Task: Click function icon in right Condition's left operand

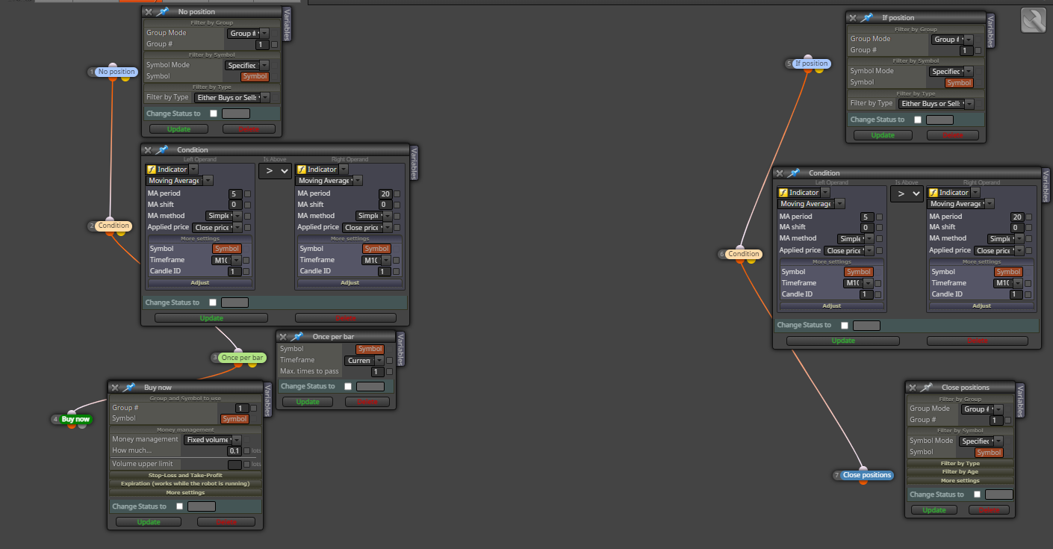Action: pos(783,193)
